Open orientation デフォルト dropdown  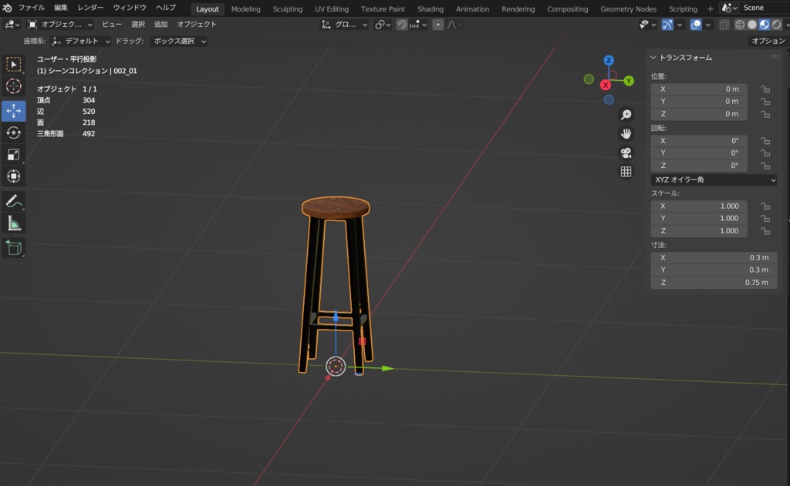pyautogui.click(x=80, y=42)
